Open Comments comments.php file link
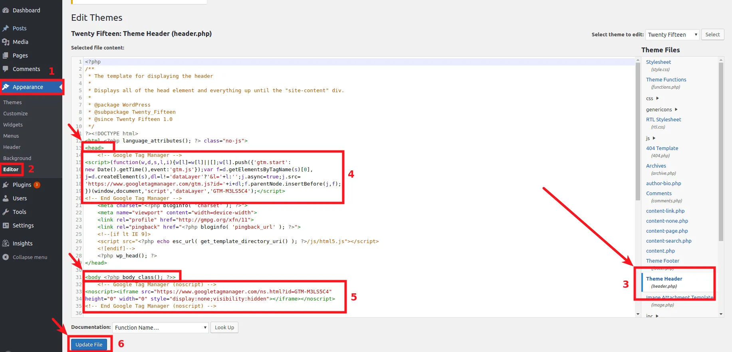 click(659, 194)
